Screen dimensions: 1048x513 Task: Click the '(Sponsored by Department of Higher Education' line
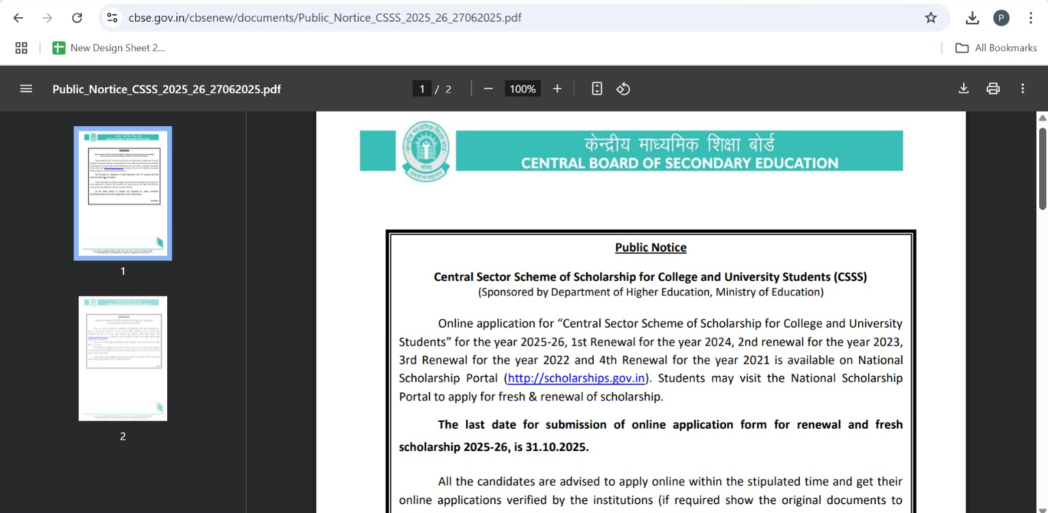pos(650,292)
